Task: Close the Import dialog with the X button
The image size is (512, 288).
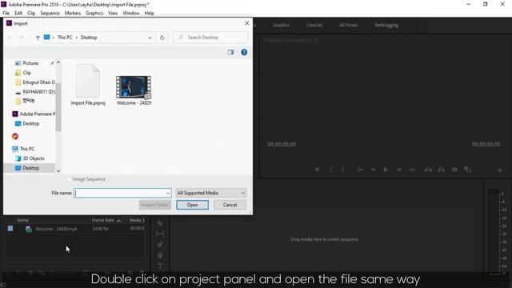Action: [x=247, y=23]
